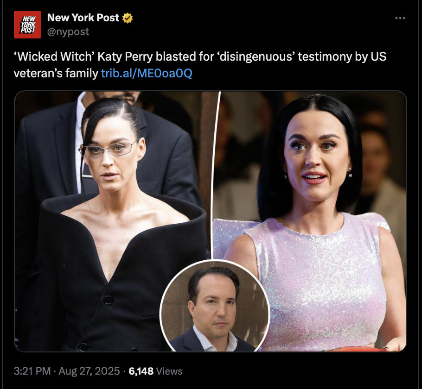Image resolution: width=422 pixels, height=389 pixels.
Task: Click the tweet headline text
Action: 200,65
